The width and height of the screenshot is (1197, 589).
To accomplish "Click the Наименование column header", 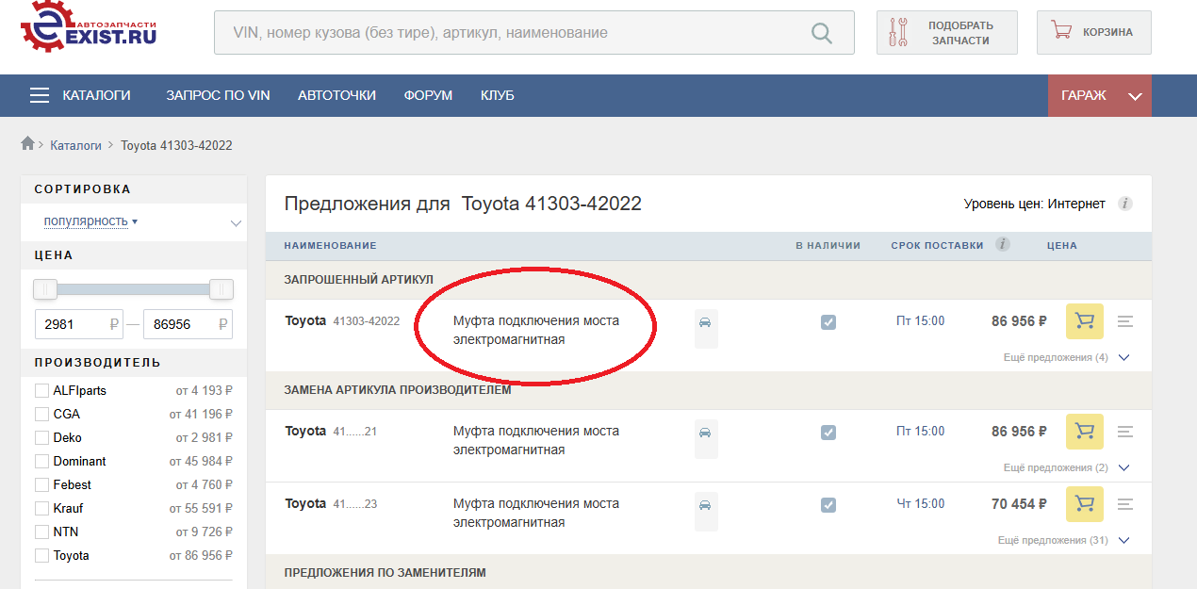I will point(331,246).
